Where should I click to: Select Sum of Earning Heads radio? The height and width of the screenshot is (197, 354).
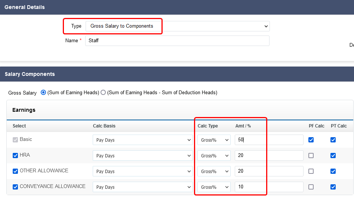tap(43, 93)
